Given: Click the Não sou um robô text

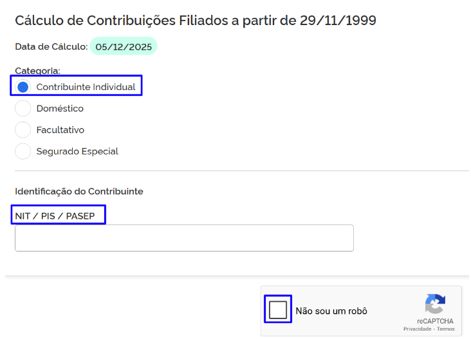Looking at the screenshot, I should (331, 311).
